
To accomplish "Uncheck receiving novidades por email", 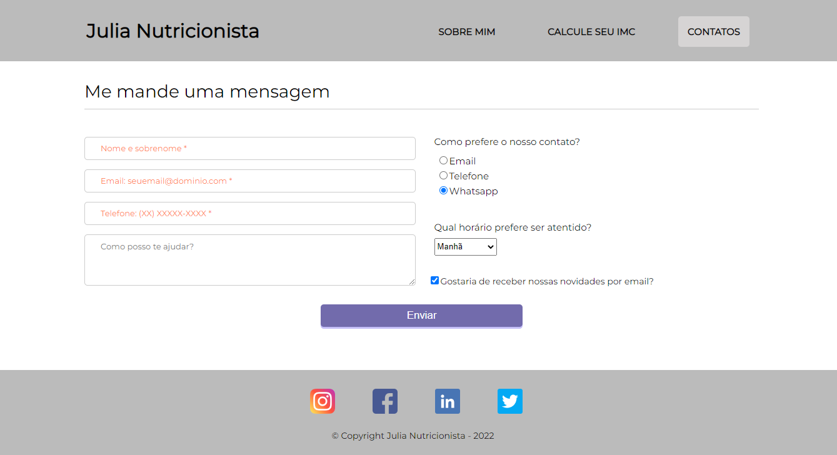I will pos(434,280).
